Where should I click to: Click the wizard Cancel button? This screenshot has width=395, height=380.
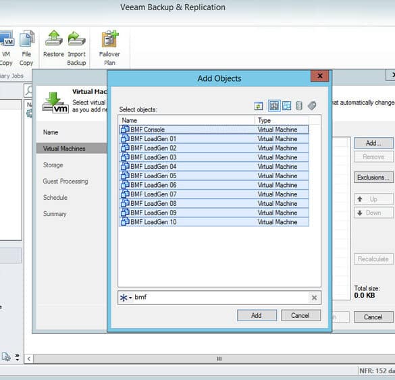tap(373, 317)
